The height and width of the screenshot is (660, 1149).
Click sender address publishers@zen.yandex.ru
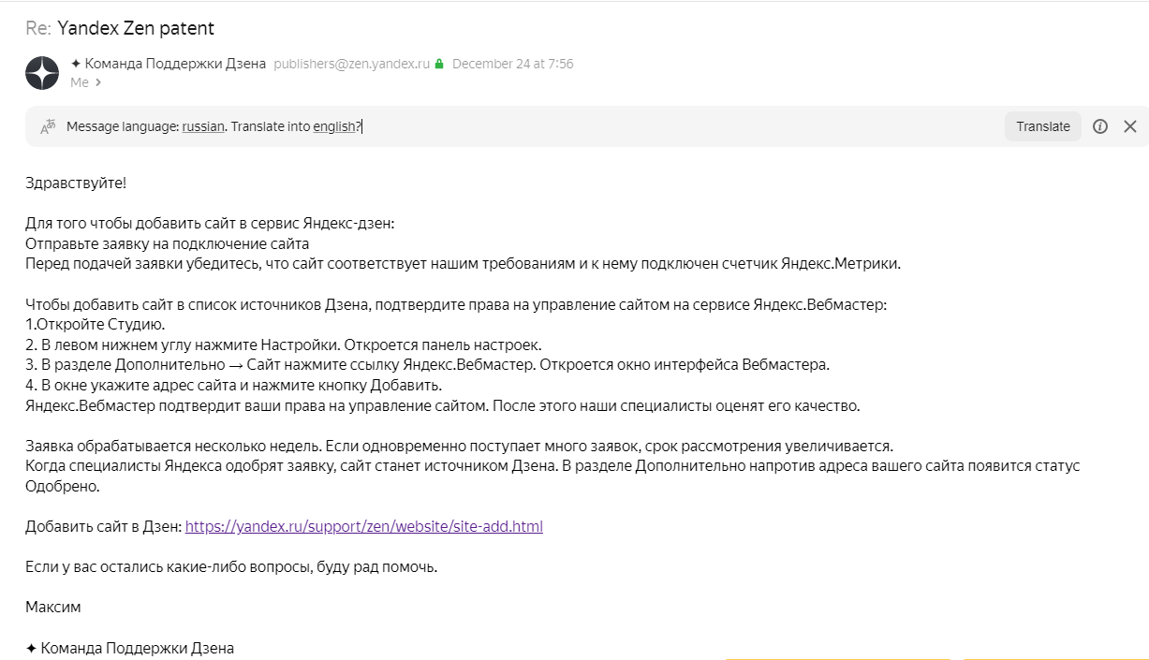351,64
